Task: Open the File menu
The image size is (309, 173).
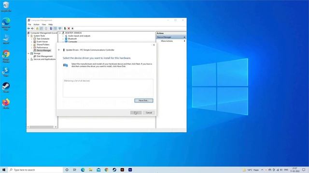Action: 29,25
